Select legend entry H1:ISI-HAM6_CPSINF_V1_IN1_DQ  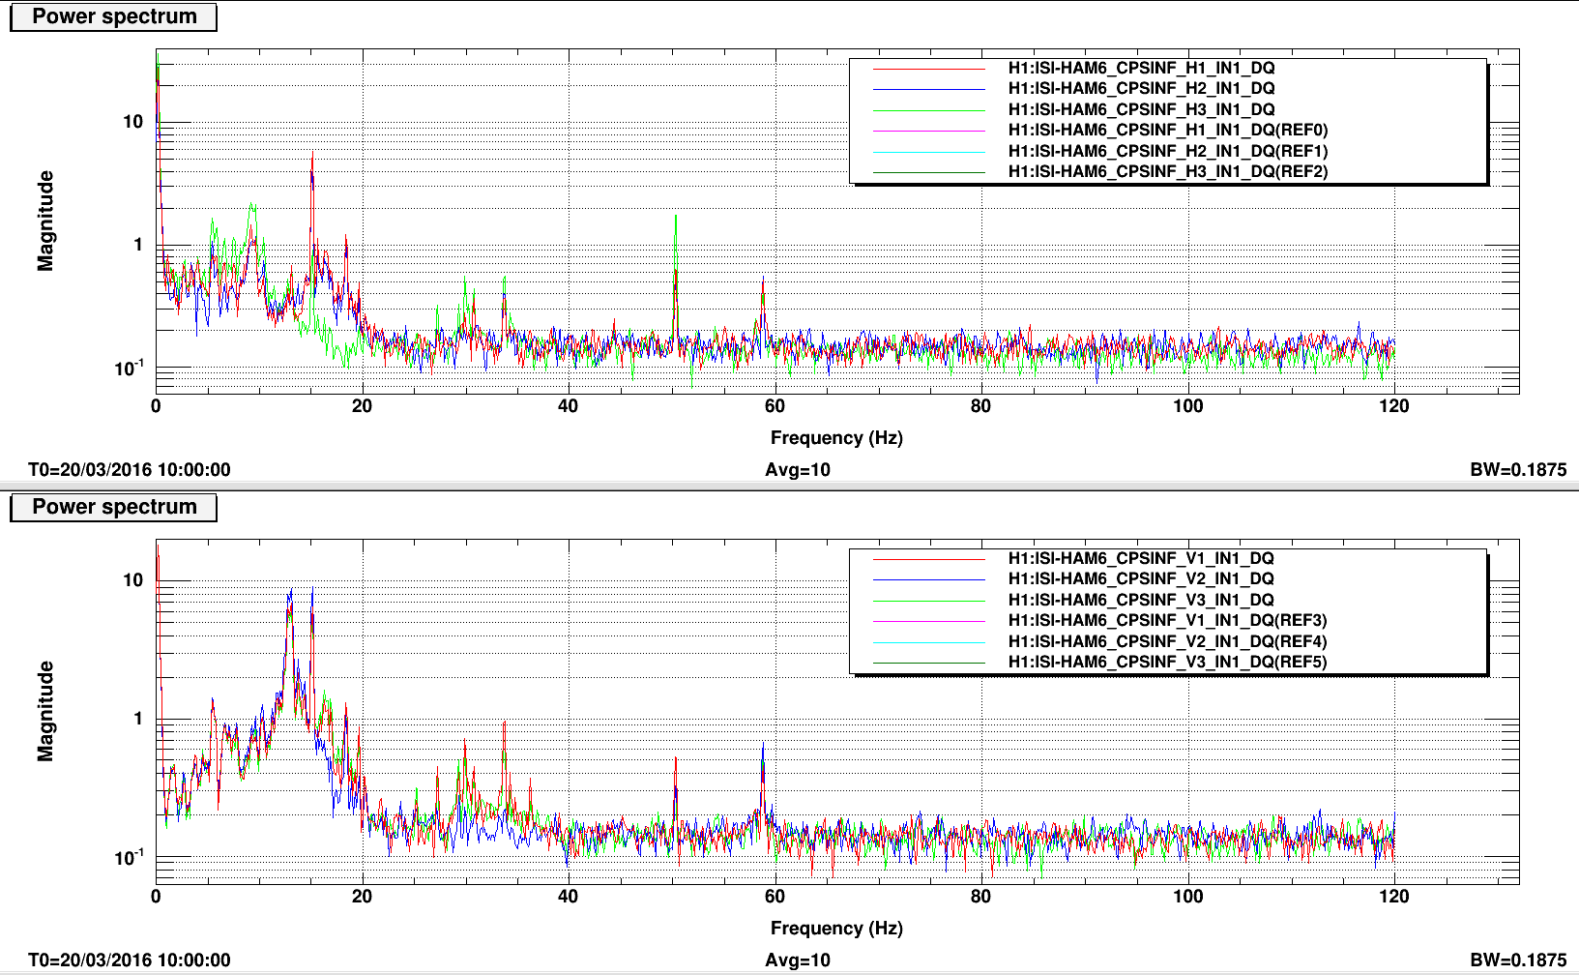pos(1141,558)
